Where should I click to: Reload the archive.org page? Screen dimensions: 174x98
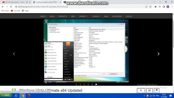[11, 7]
